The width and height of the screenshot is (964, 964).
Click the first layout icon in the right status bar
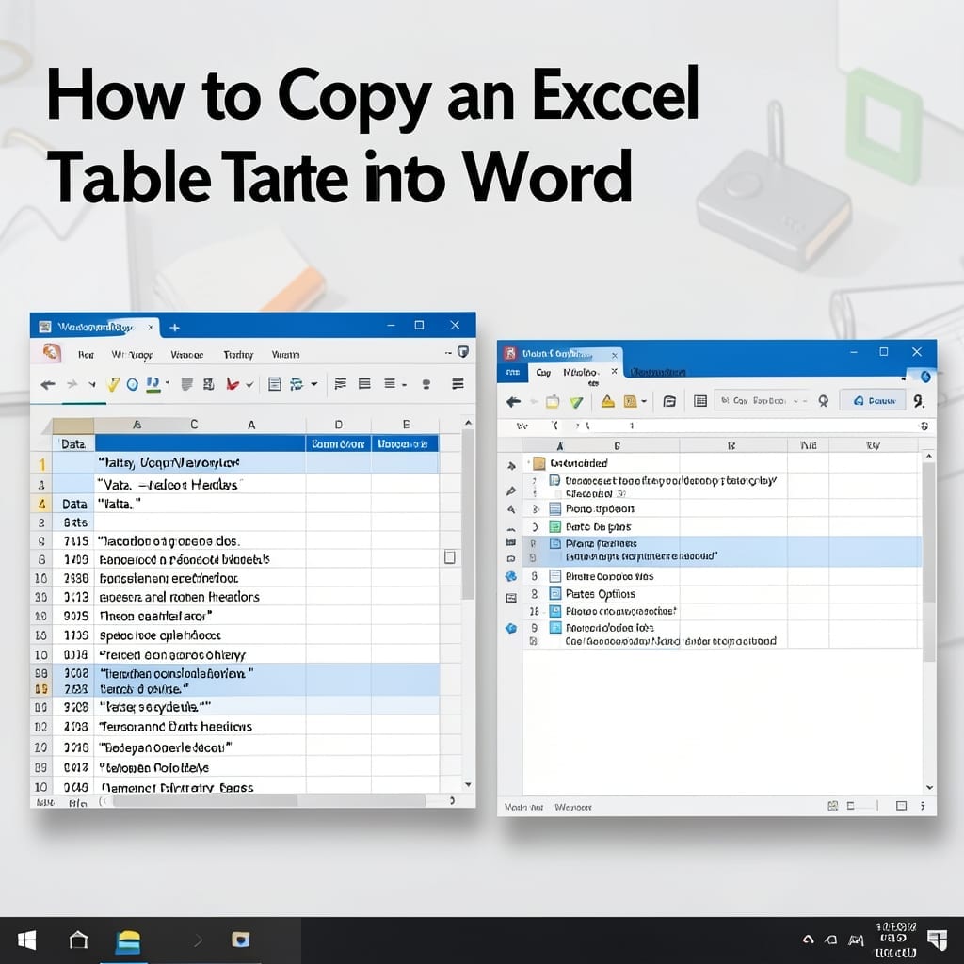(x=833, y=806)
